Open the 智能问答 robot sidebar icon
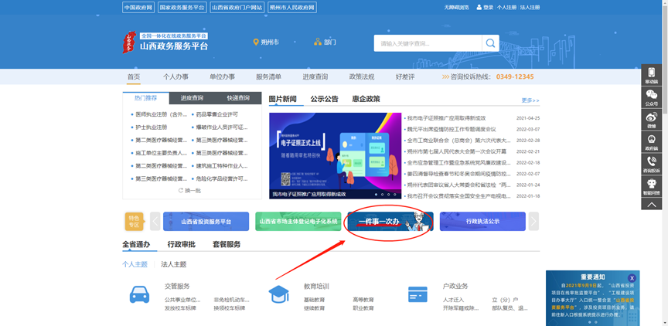Image resolution: width=668 pixels, height=326 pixels. click(x=651, y=186)
